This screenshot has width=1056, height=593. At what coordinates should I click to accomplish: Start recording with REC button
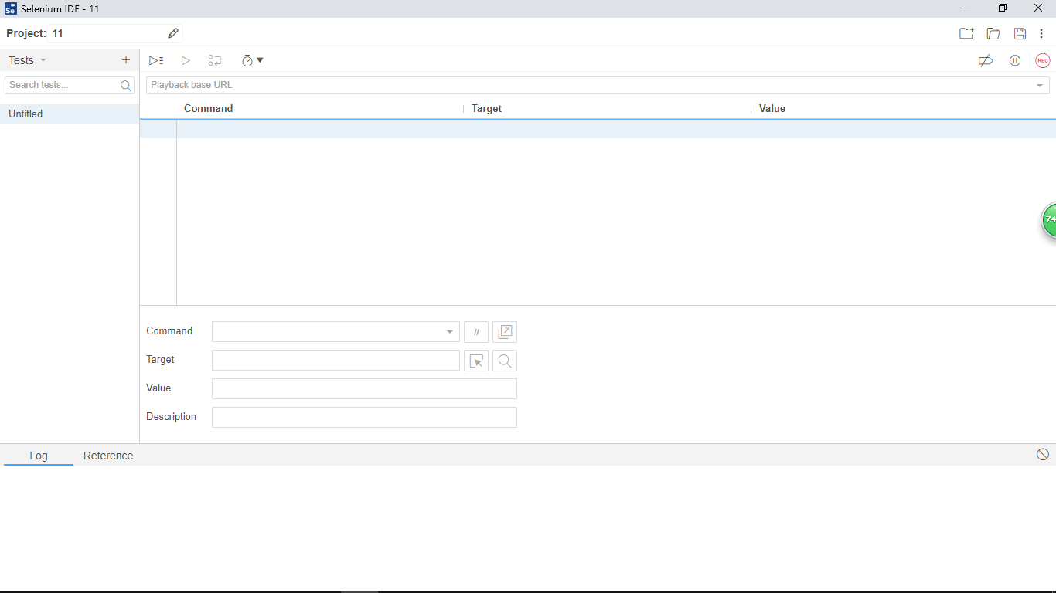pos(1043,60)
